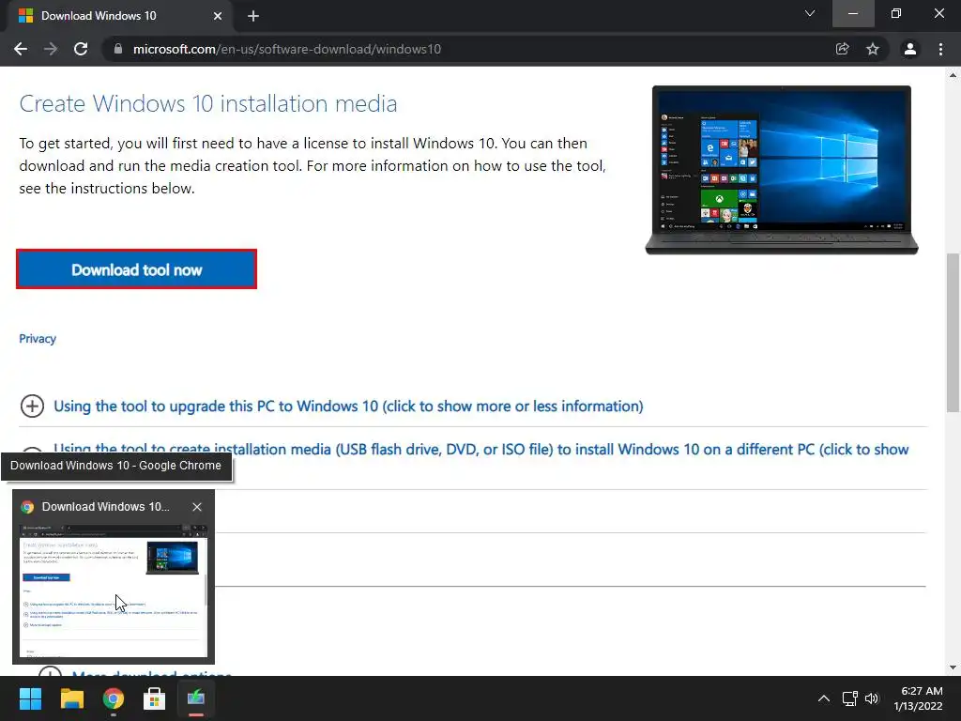Open the Windows Start menu
This screenshot has height=721, width=961.
[30, 698]
